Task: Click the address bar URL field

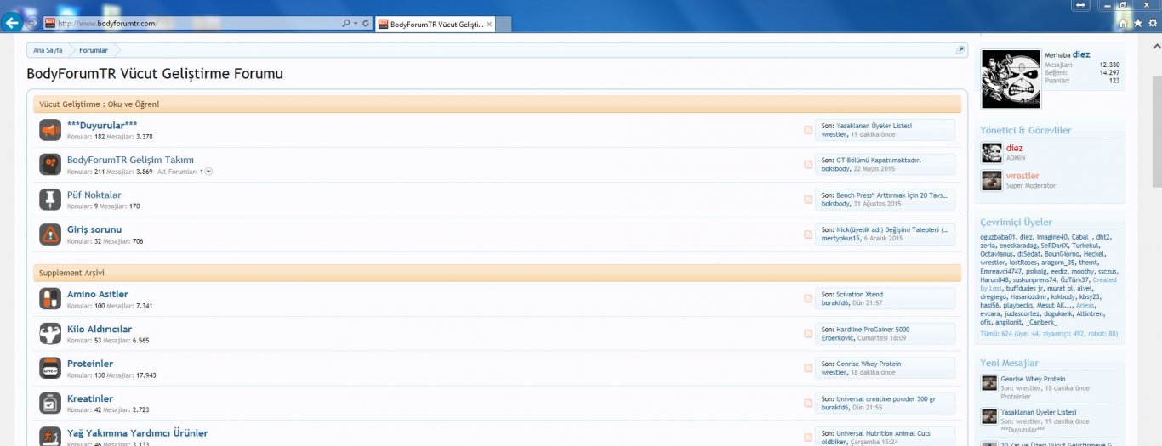Action: pos(198,23)
